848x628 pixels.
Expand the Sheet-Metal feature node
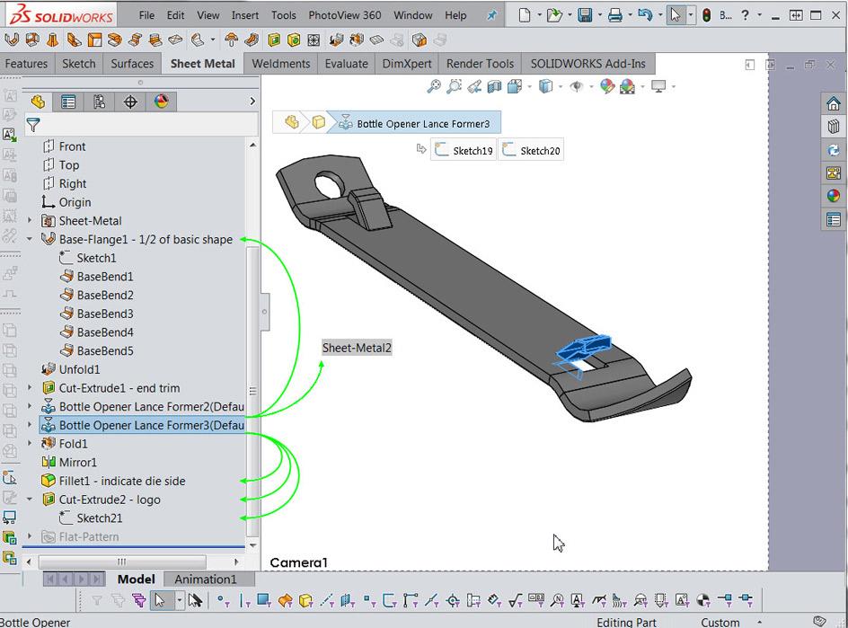[x=30, y=221]
